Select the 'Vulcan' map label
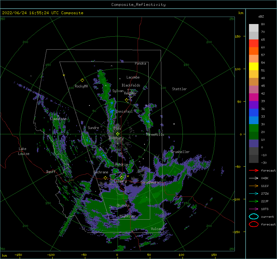Image resolution: width=277 pixels, height=259 pixels. (x=157, y=229)
